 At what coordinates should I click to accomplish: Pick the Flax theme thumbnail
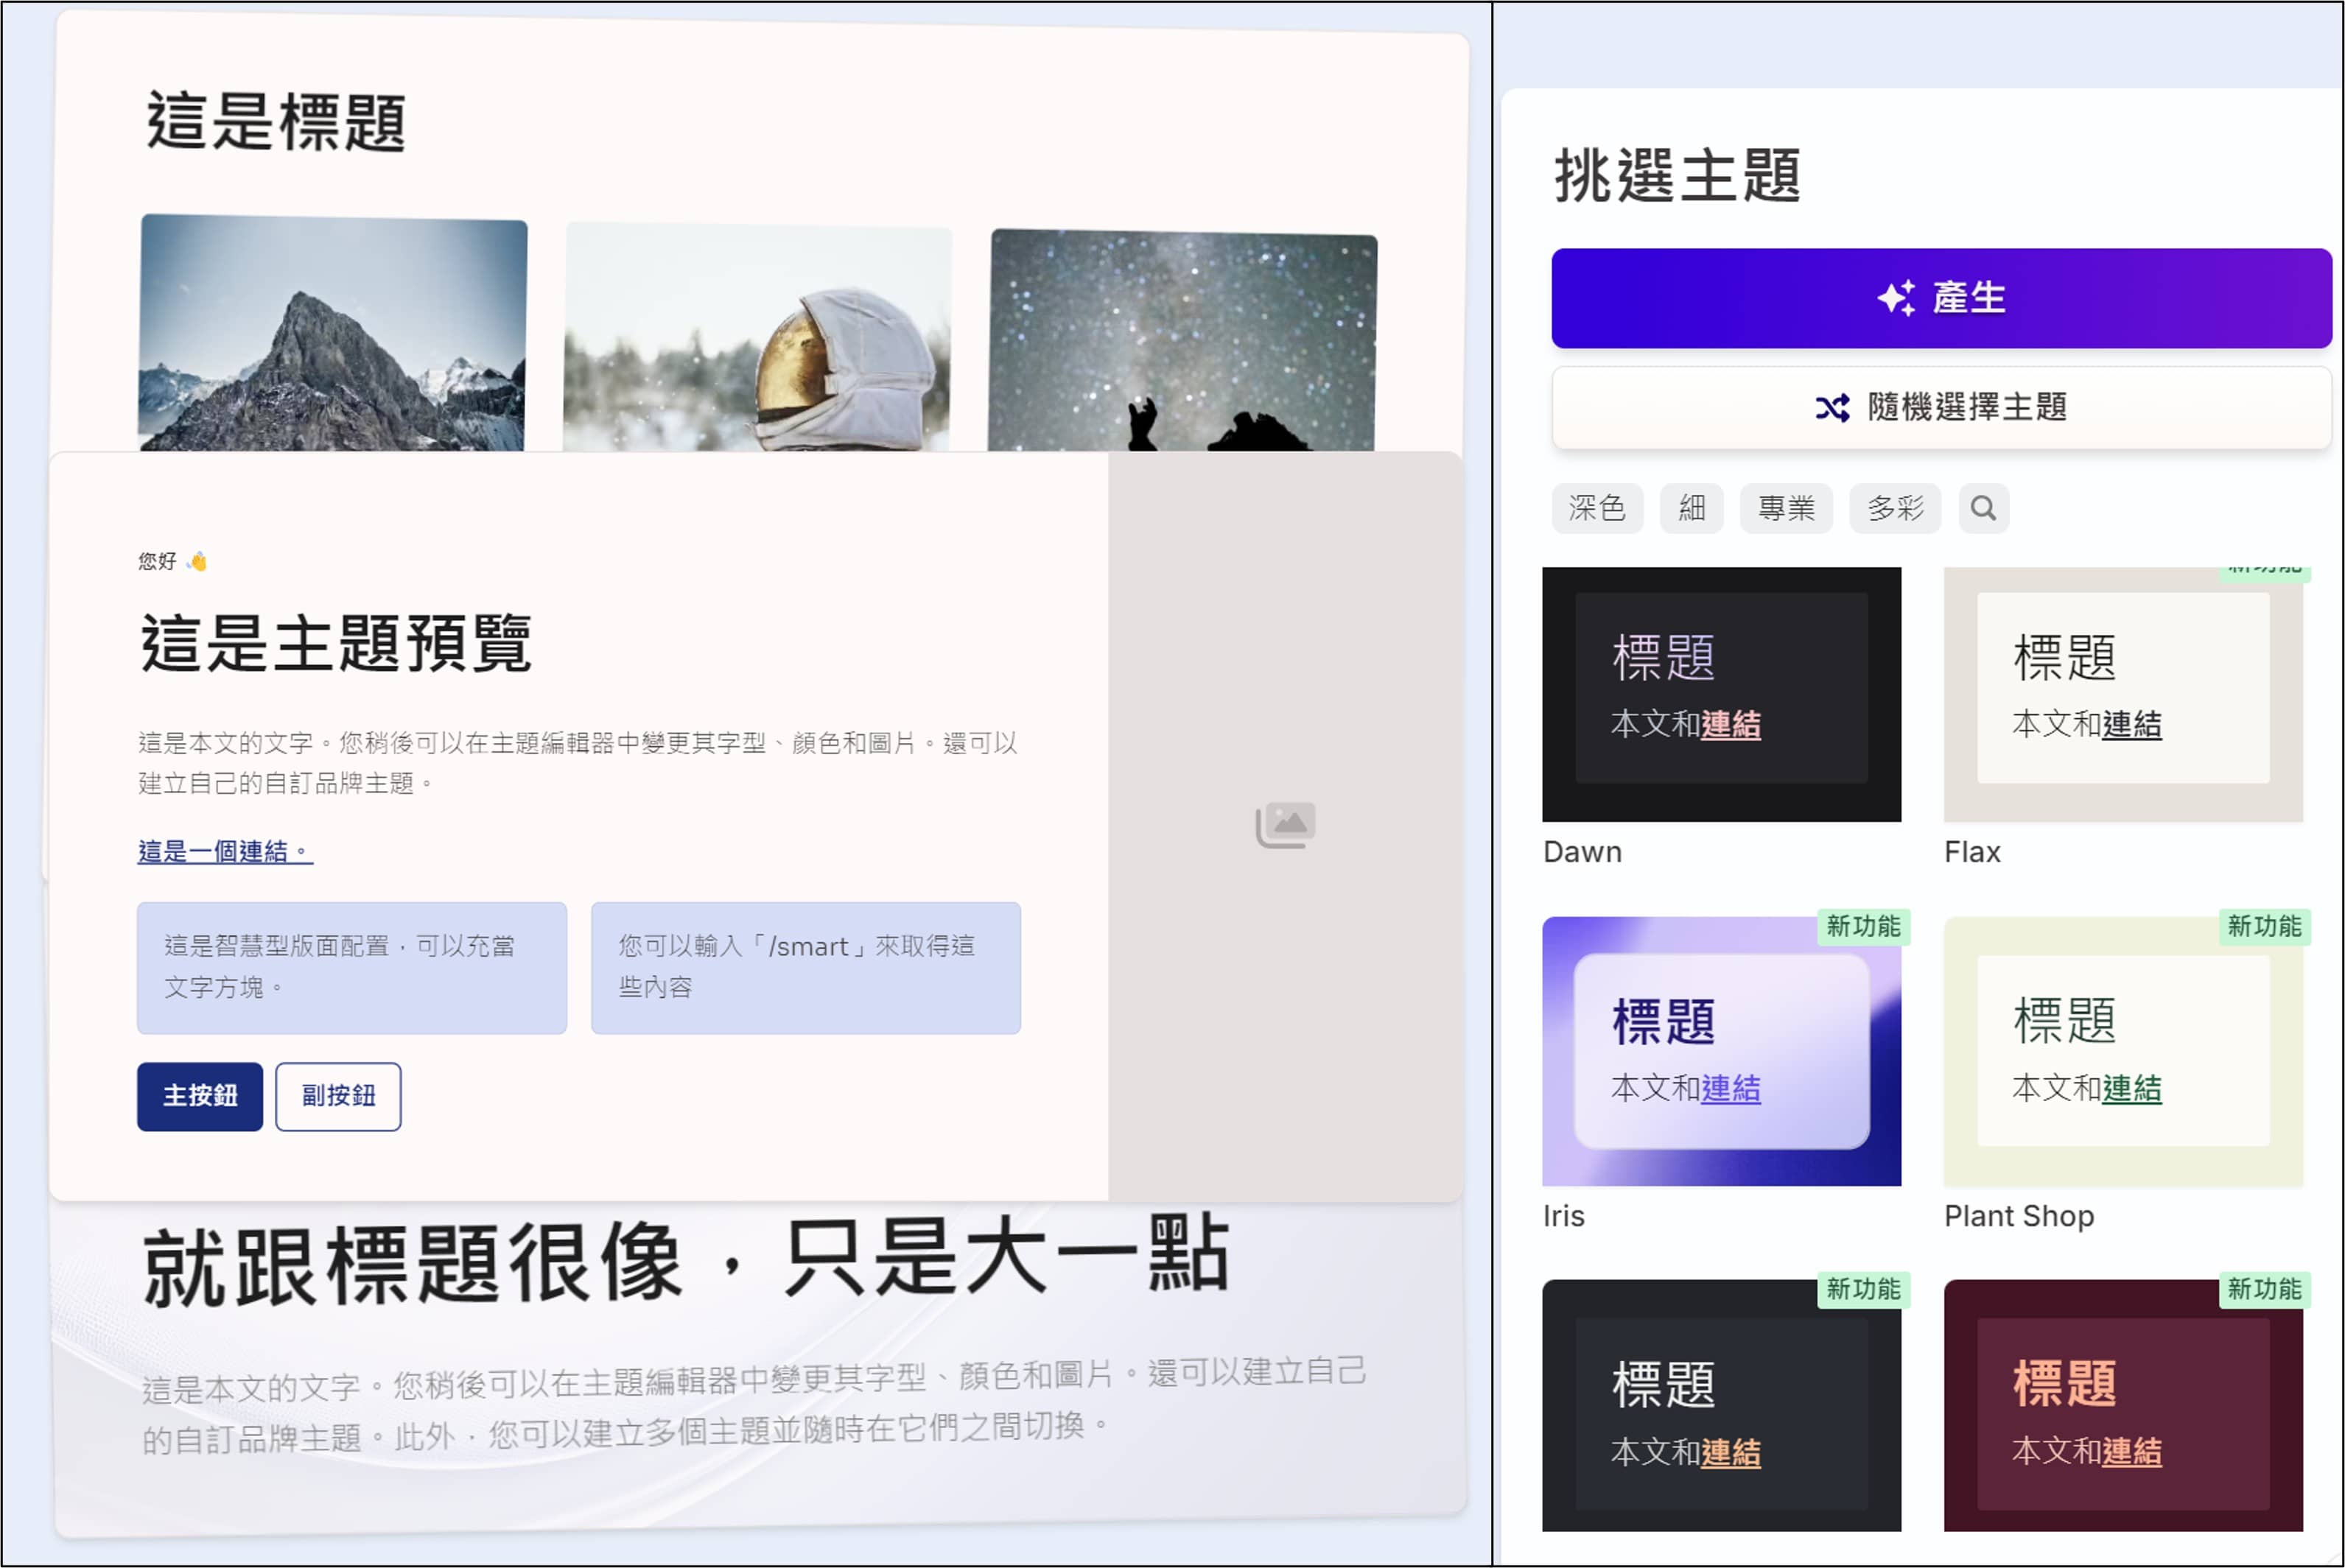pos(2122,694)
